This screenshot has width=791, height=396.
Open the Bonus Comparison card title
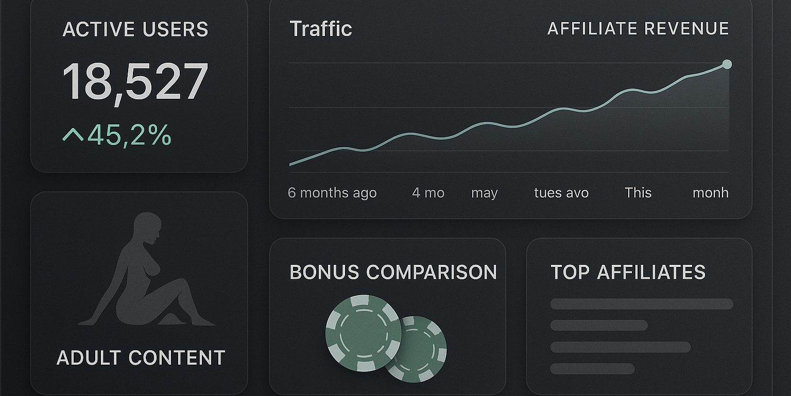[x=393, y=272]
